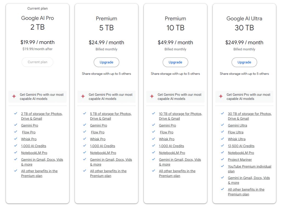Upgrade to the Premium 5 TB plan
Screen dimensions: 281x208
click(x=106, y=62)
